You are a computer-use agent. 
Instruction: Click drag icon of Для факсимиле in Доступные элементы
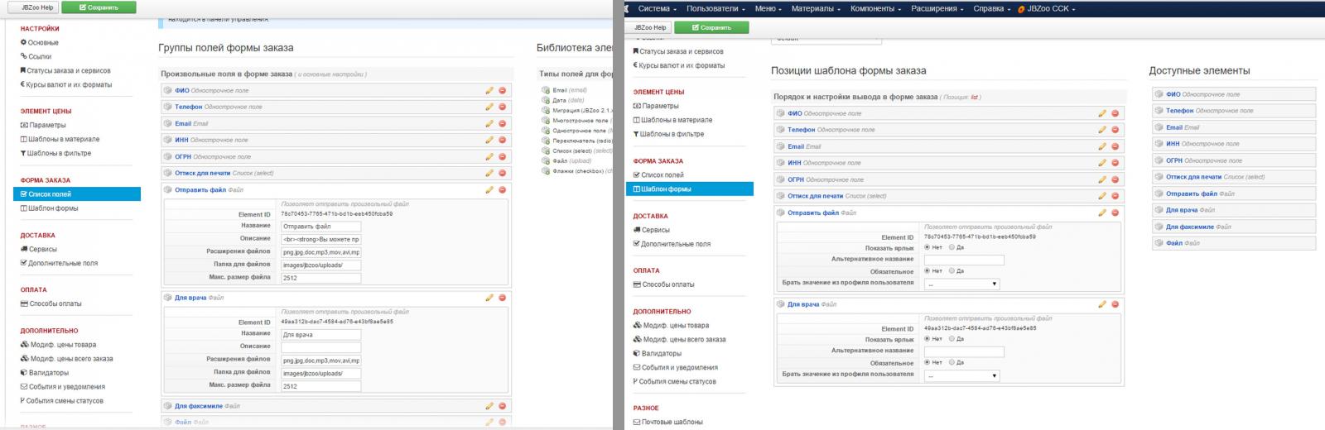point(1159,227)
